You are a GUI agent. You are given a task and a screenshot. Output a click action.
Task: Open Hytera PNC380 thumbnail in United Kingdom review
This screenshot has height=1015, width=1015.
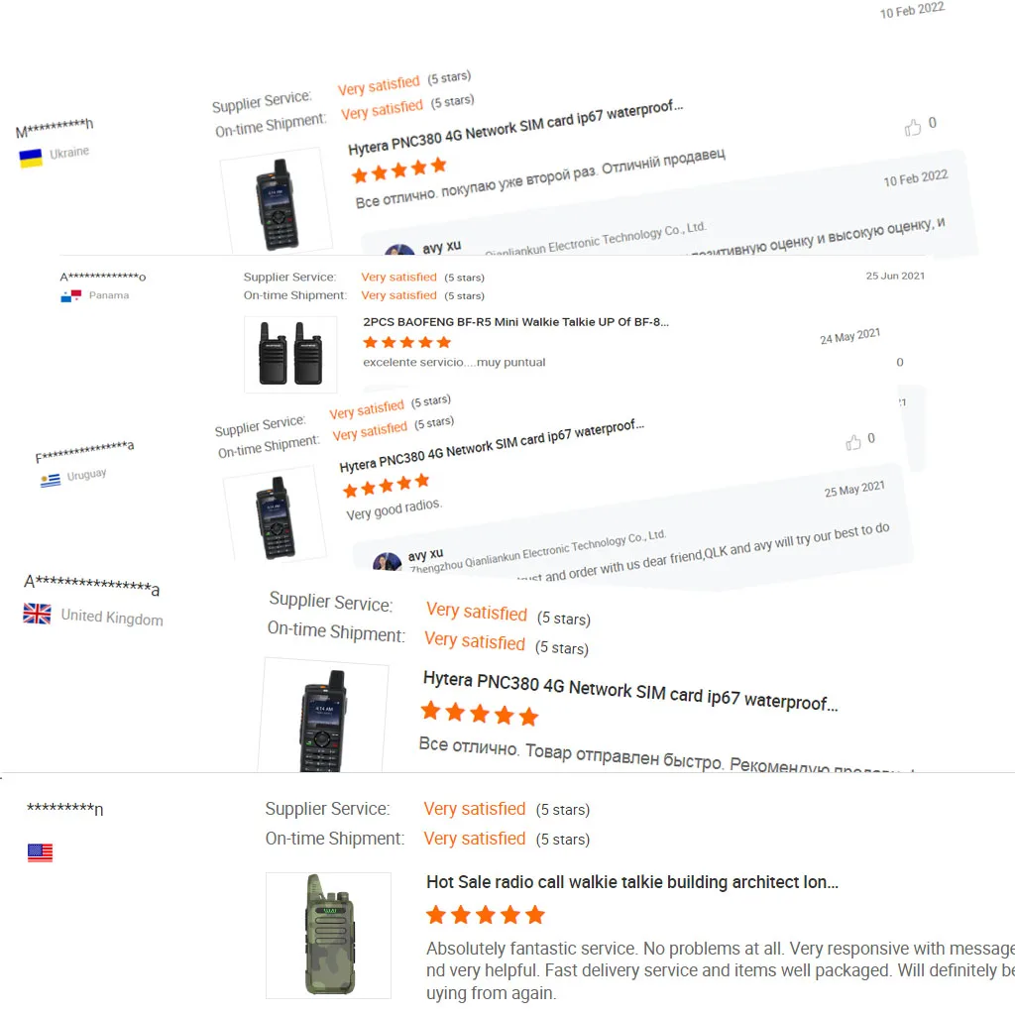pyautogui.click(x=323, y=717)
